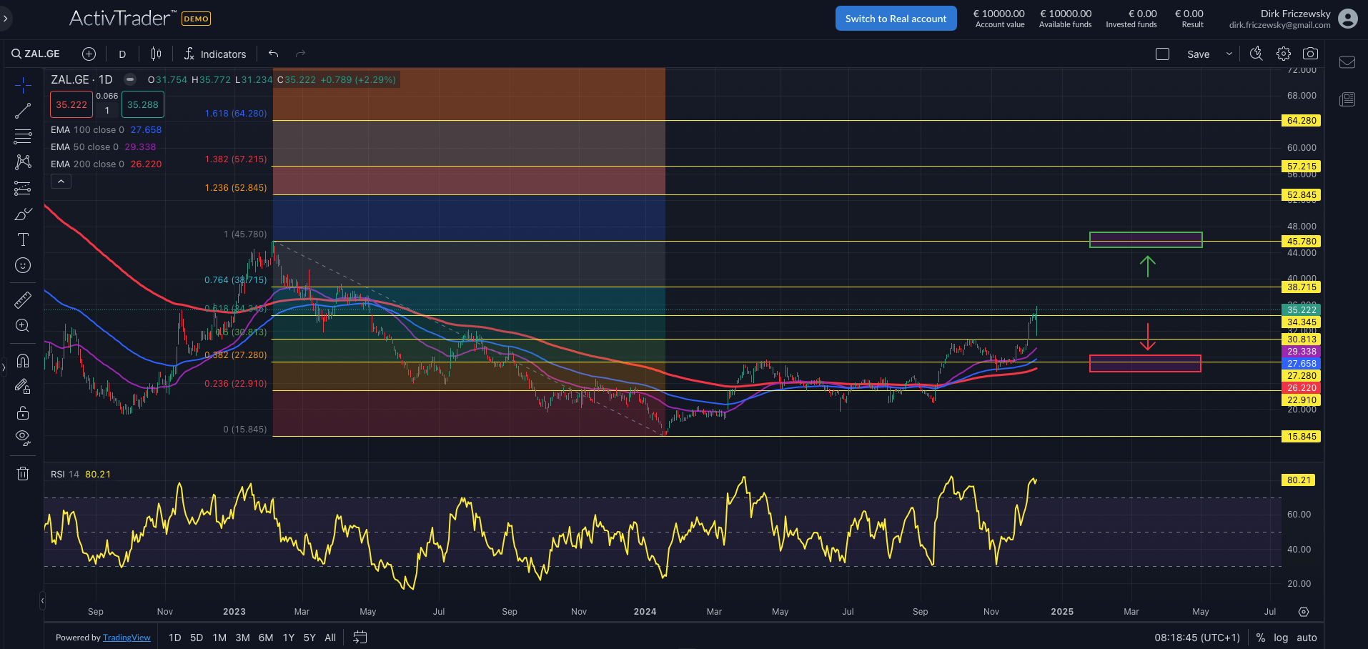Open chart settings via the gear icon
The image size is (1368, 649).
[1284, 54]
